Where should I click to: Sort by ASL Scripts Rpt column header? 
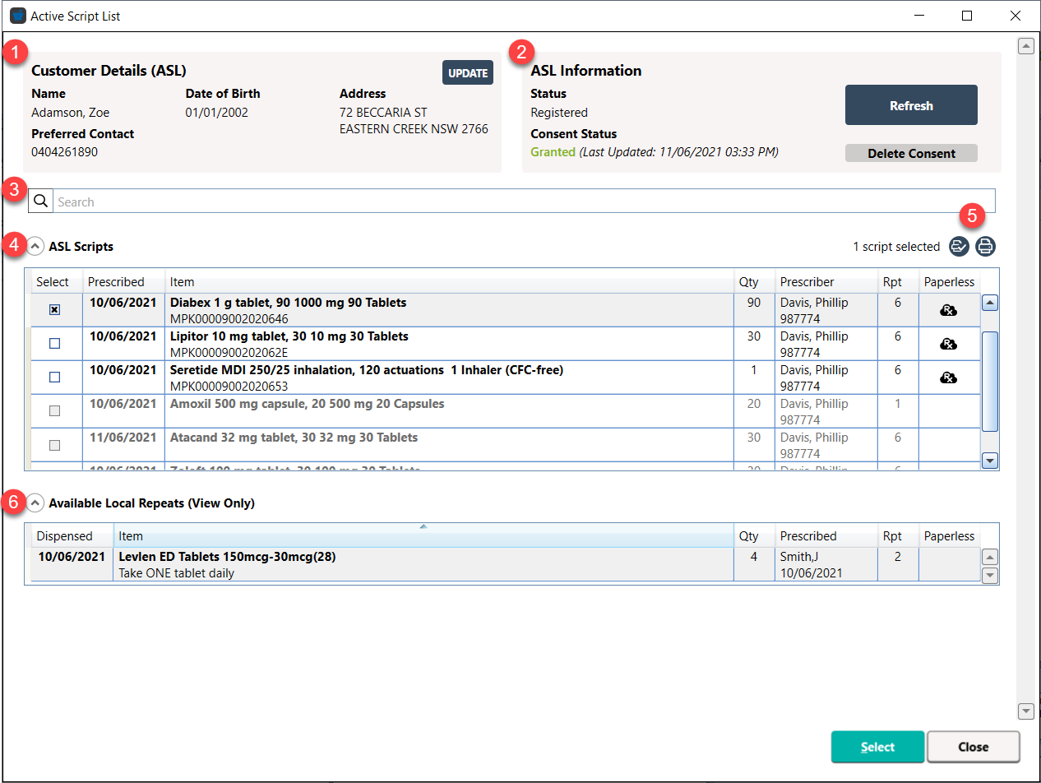pos(897,281)
